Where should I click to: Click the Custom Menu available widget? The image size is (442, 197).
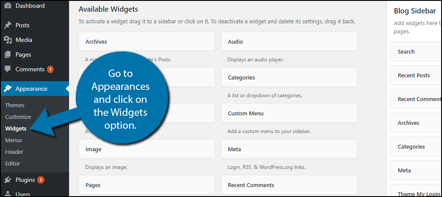(x=289, y=113)
